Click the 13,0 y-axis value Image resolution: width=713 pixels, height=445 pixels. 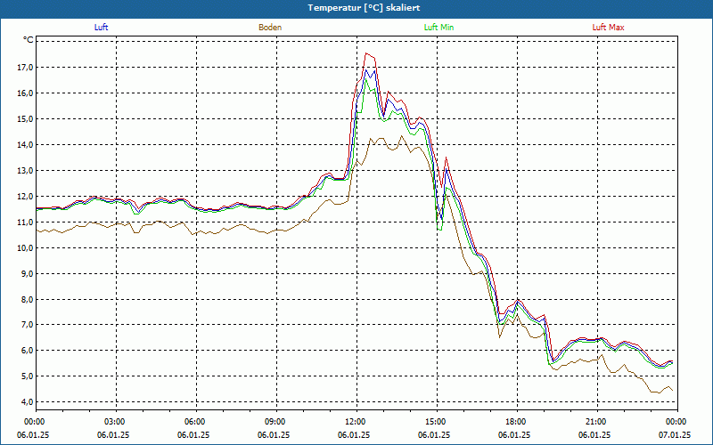click(x=26, y=171)
